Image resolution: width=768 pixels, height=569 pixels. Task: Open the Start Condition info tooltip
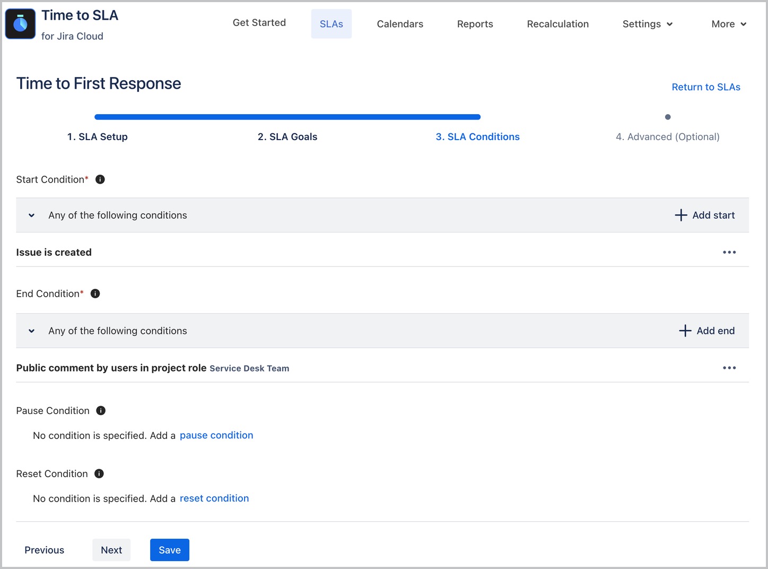(100, 179)
